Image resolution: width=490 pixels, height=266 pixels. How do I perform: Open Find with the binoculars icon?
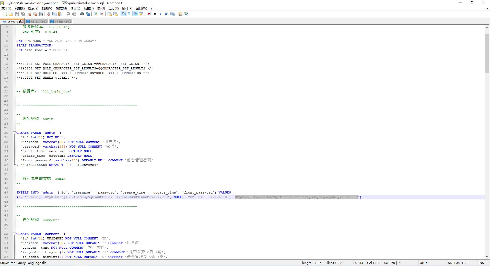tap(82, 14)
